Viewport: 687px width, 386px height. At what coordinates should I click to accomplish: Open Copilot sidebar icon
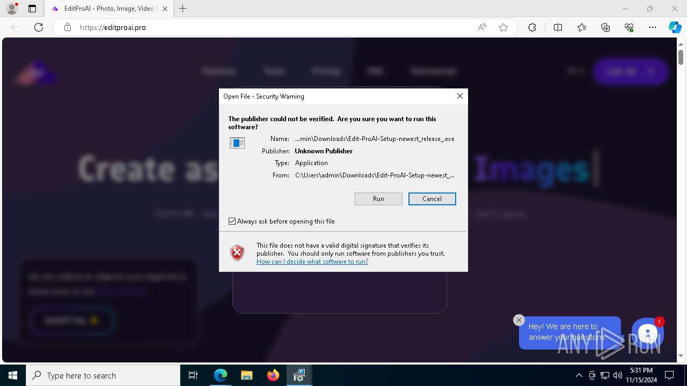coord(675,27)
